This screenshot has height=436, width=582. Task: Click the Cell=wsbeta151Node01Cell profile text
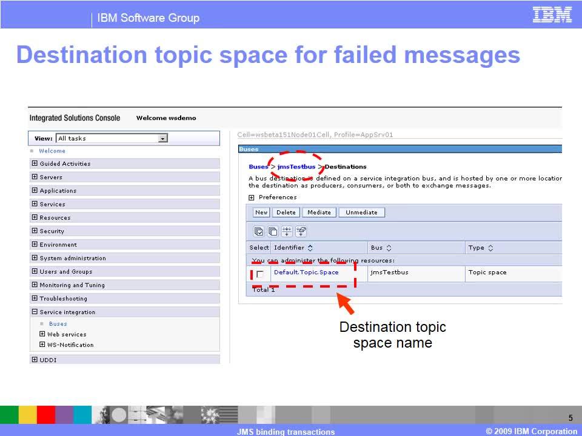pyautogui.click(x=315, y=134)
